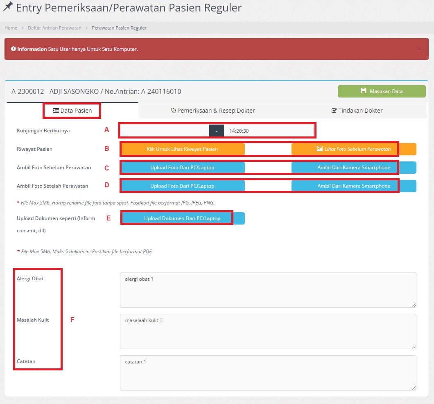The image size is (434, 404).
Task: Click into the Masalah Kulit text area
Action: tap(268, 331)
